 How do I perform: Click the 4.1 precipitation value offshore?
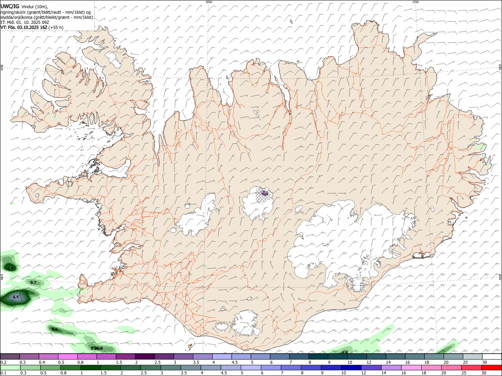16,297
